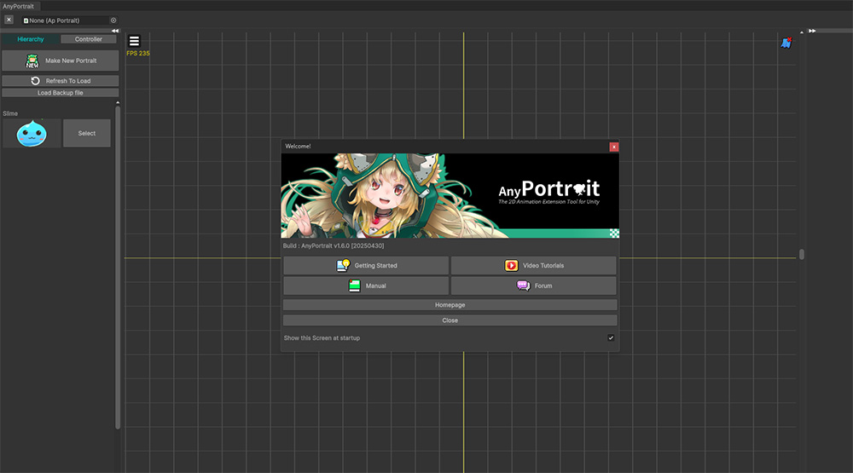This screenshot has height=473, width=853.
Task: Switch to the Hierarchy tab
Action: [31, 39]
